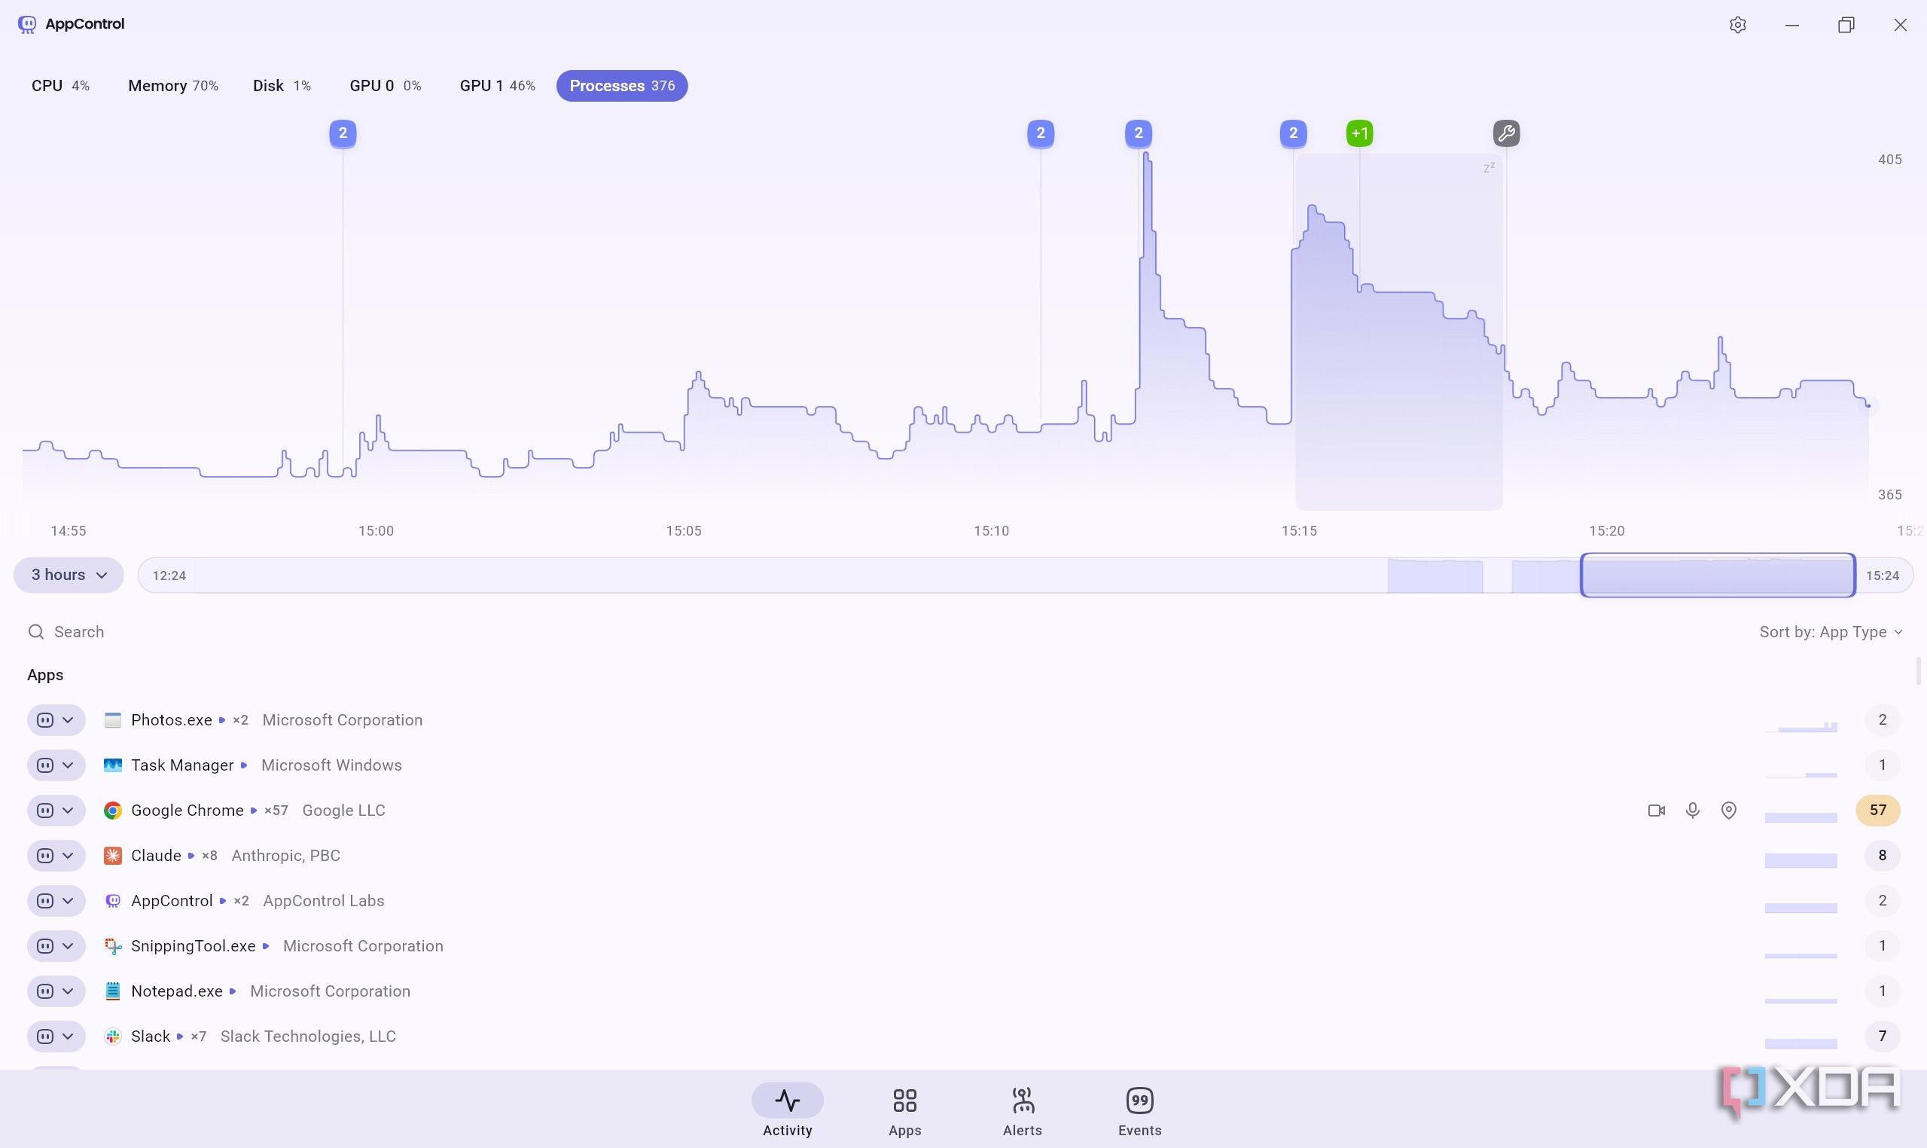Click Claude process count badge 8
The image size is (1927, 1148).
[1881, 856]
